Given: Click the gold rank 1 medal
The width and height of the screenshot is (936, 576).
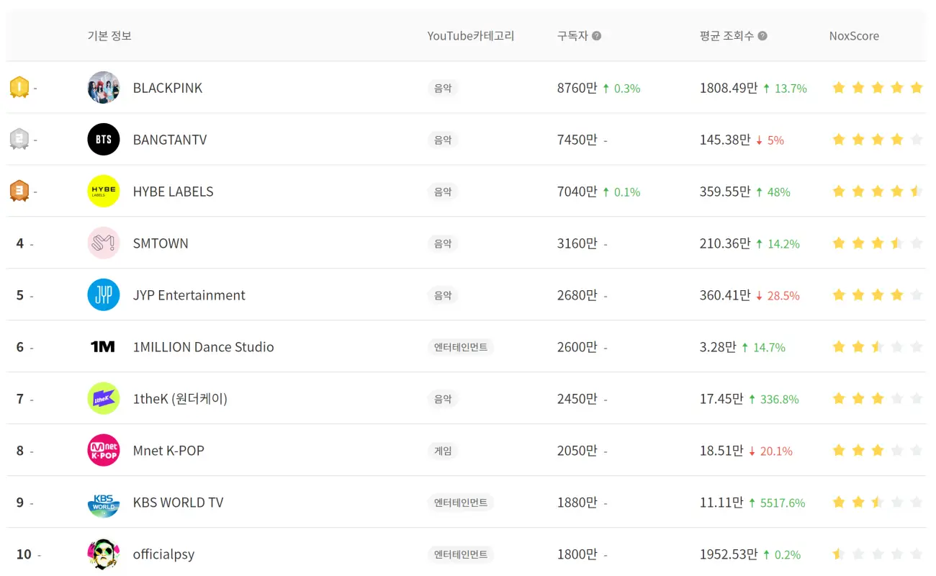Looking at the screenshot, I should tap(19, 88).
